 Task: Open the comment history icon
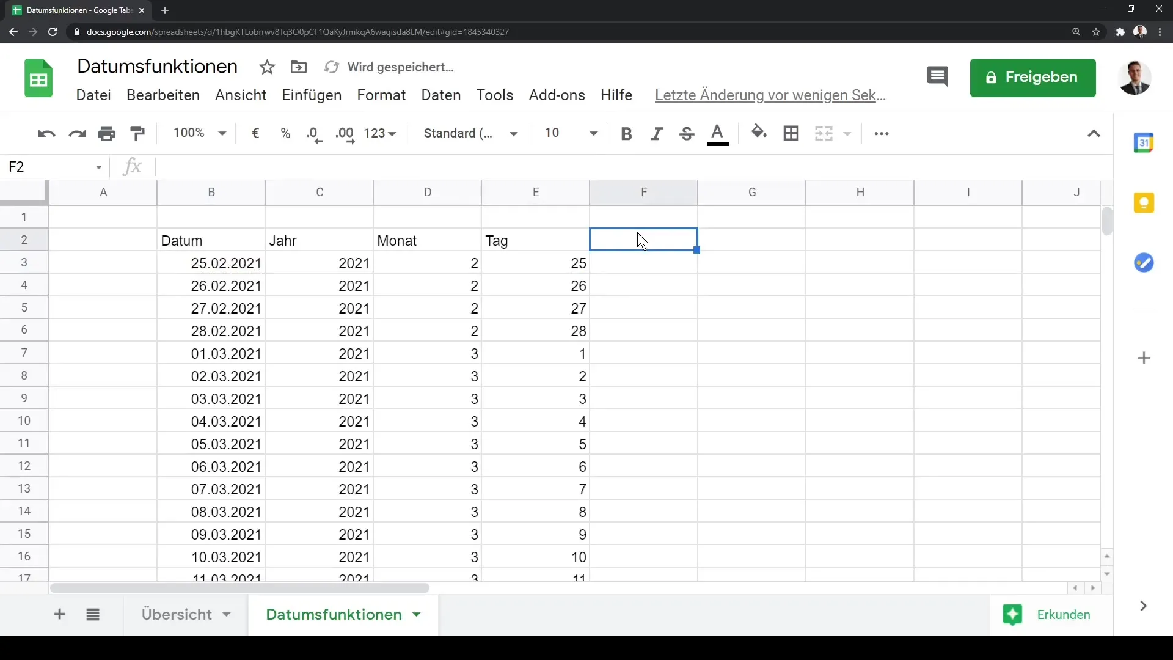click(937, 77)
